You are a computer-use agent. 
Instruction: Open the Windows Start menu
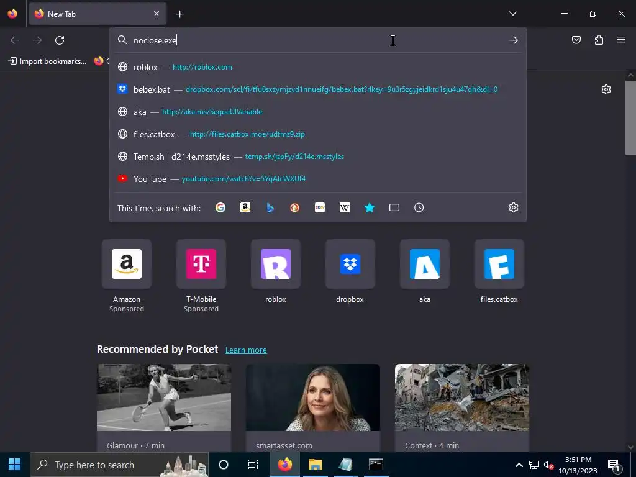[x=15, y=465]
